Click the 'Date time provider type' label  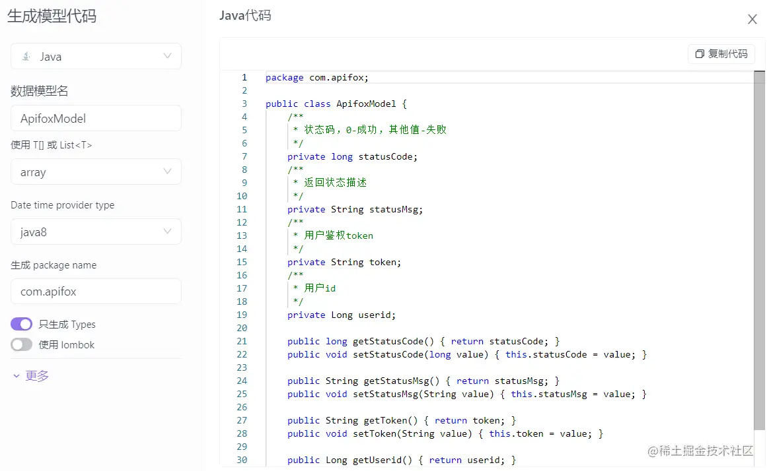[x=63, y=204]
